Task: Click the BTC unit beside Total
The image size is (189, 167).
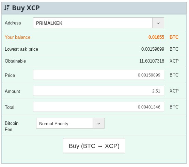Action: pyautogui.click(x=174, y=107)
